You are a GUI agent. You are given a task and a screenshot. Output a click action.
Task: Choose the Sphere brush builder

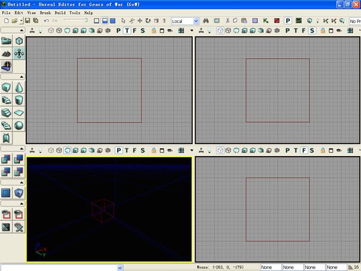click(19, 125)
